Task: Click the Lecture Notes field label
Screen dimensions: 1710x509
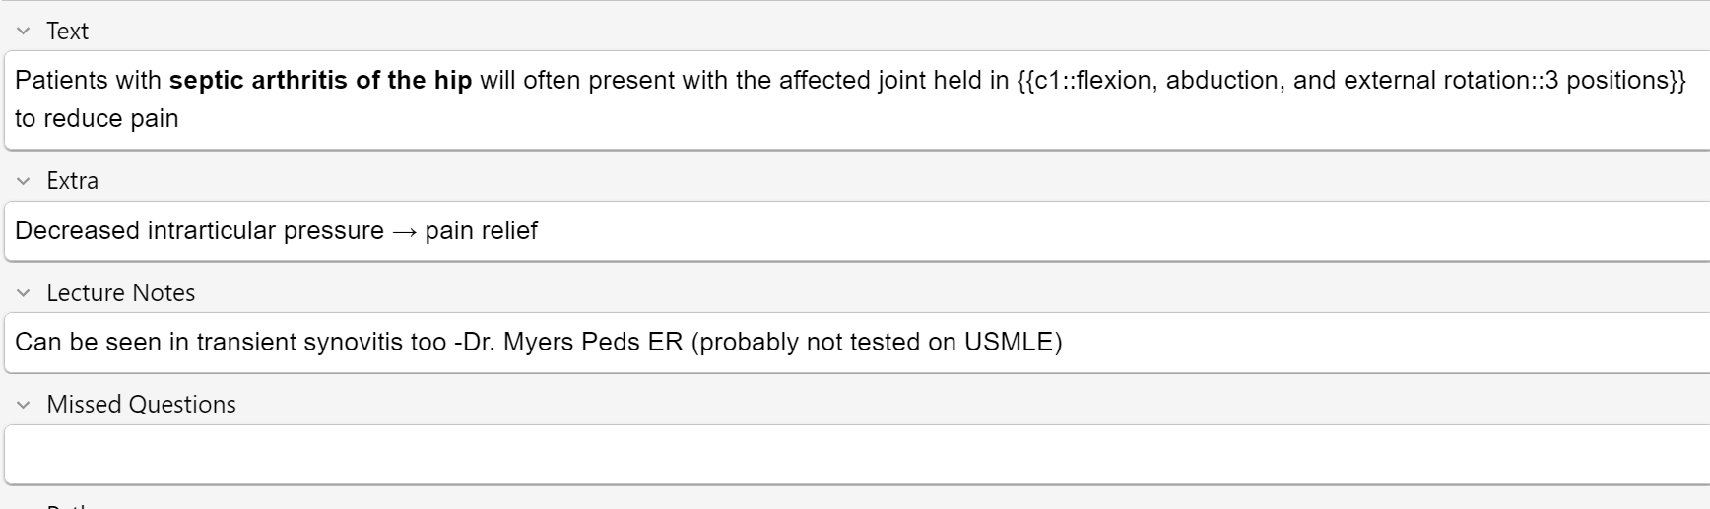Action: click(120, 293)
